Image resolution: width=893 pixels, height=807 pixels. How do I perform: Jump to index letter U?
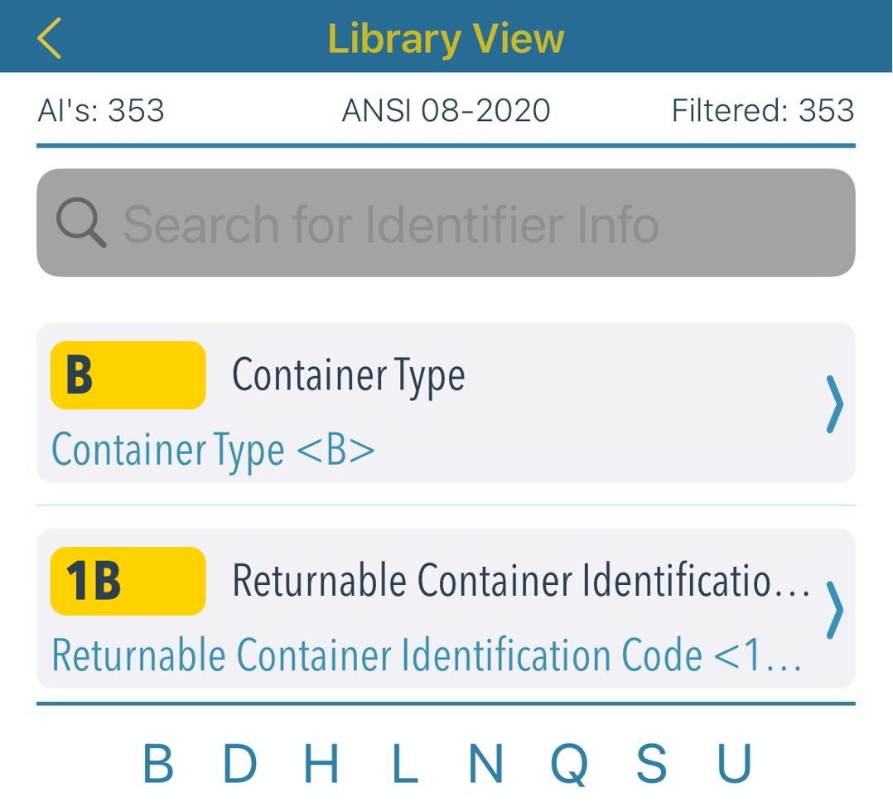tap(734, 764)
